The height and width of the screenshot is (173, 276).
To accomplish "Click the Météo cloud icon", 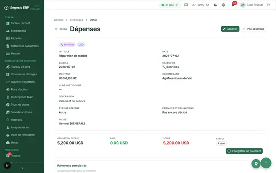I will [x=8, y=143].
